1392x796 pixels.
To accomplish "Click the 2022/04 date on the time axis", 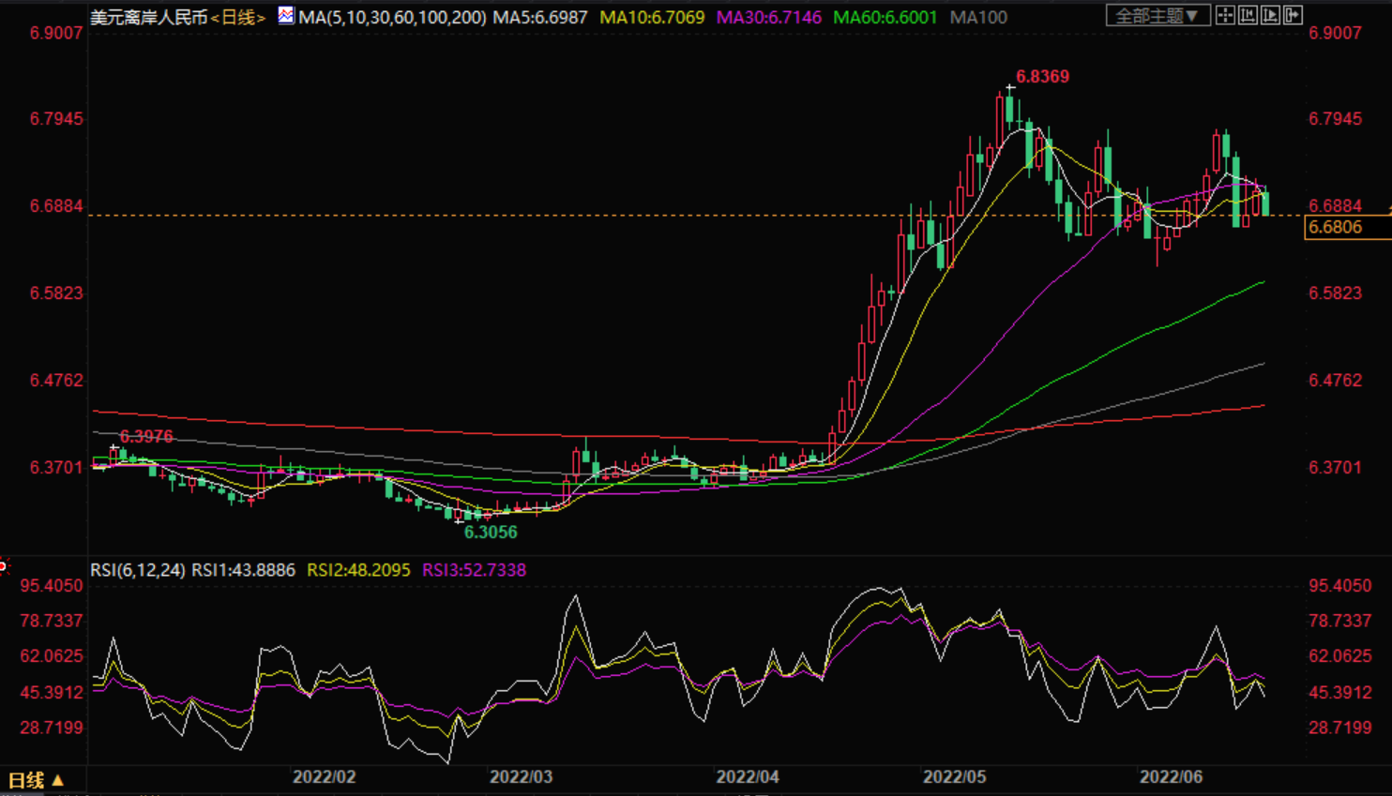I will 748,776.
